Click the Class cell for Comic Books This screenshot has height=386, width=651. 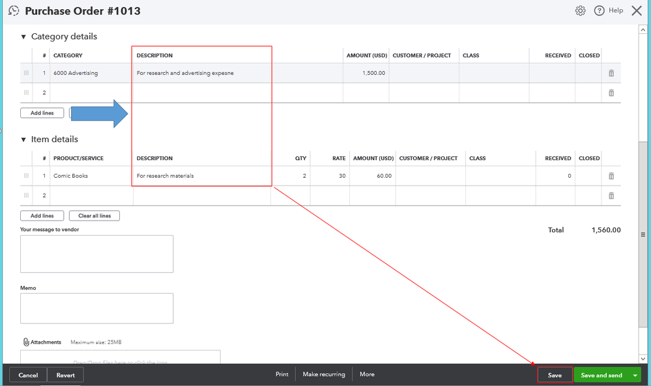pos(500,176)
